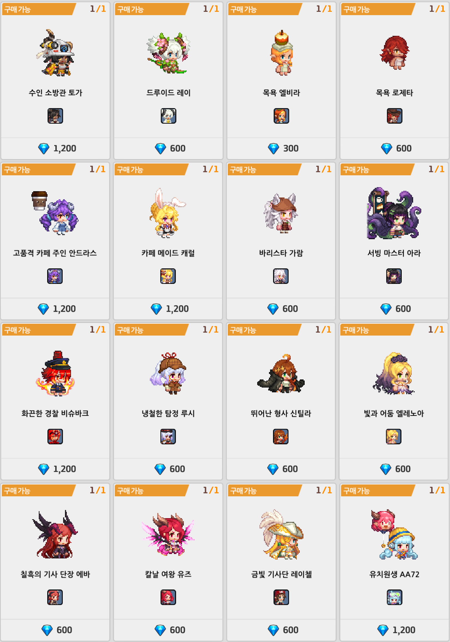Click the 냉철한 탐정 루시 costume sprite
The width and height of the screenshot is (450, 642).
[x=168, y=373]
